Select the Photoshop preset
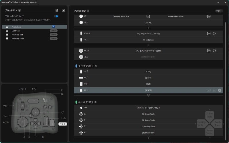229x143 pixels. click(34, 27)
